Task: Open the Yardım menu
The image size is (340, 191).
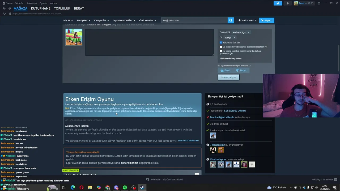Action: tap(53, 3)
